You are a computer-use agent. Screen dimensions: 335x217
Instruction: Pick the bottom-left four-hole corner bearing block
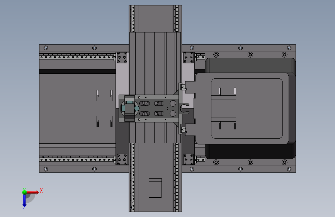coord(122,159)
